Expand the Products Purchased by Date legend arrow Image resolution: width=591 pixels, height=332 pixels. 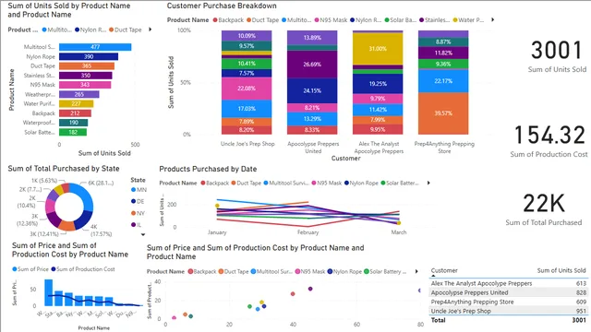click(x=428, y=183)
